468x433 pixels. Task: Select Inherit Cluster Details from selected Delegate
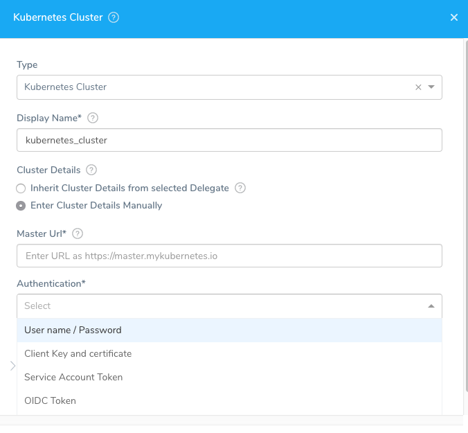tap(21, 188)
